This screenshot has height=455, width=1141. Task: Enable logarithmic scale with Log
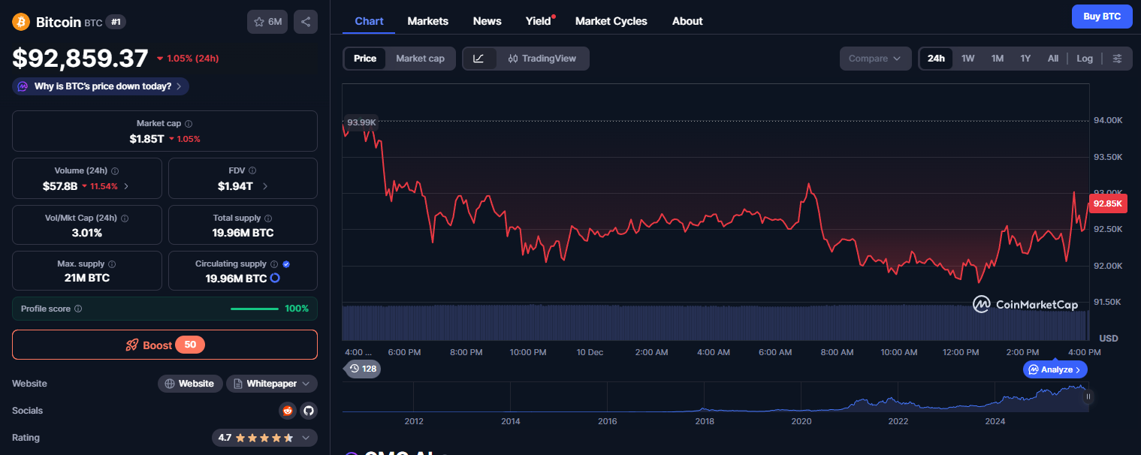(1084, 58)
